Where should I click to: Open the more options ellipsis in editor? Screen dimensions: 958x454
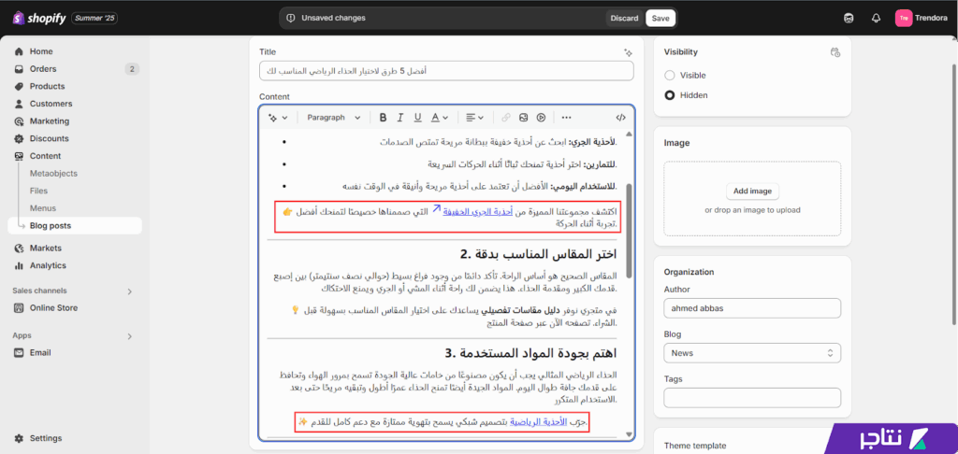tap(566, 117)
